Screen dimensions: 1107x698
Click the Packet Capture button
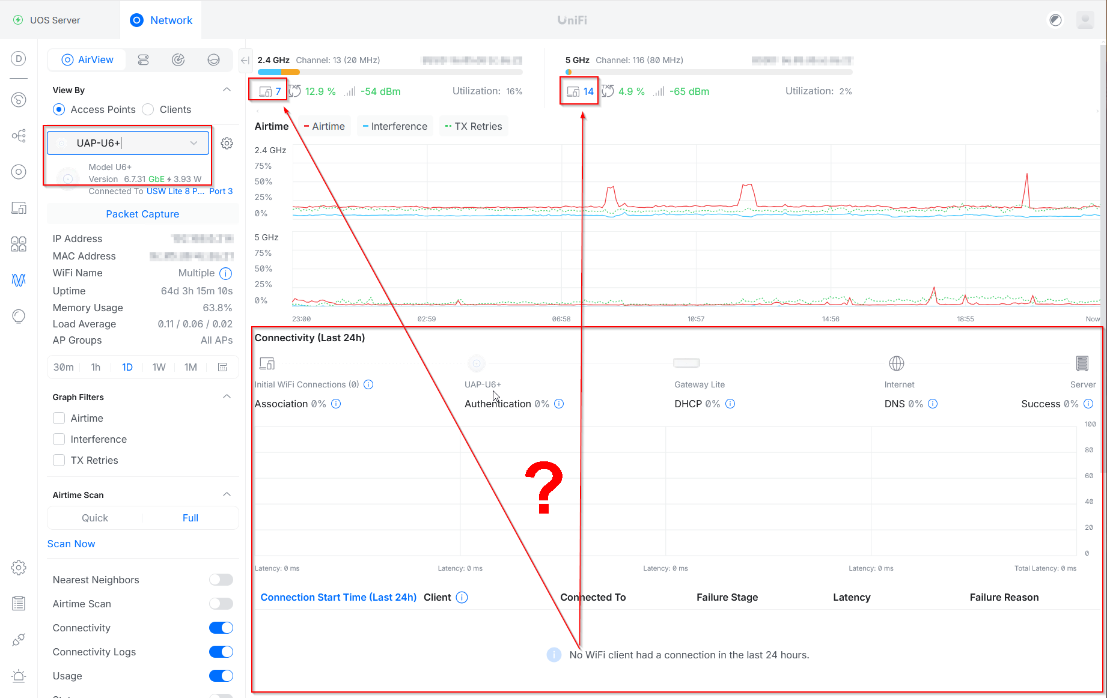[x=142, y=214]
